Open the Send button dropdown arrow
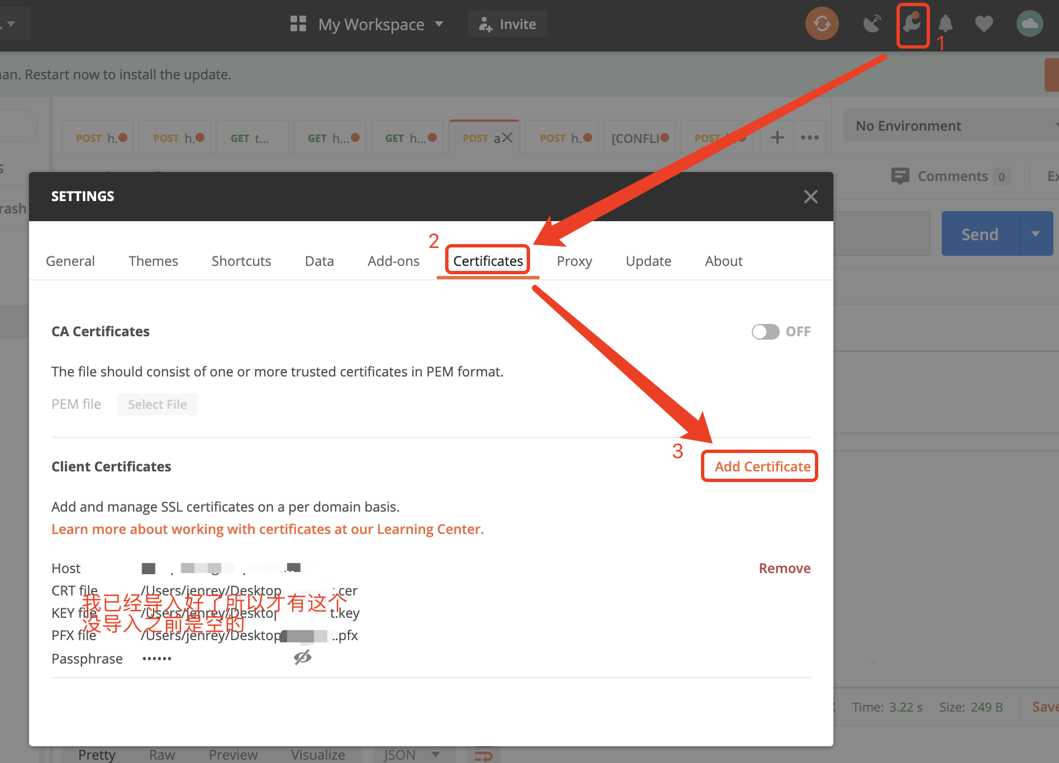The height and width of the screenshot is (763, 1059). (1036, 234)
